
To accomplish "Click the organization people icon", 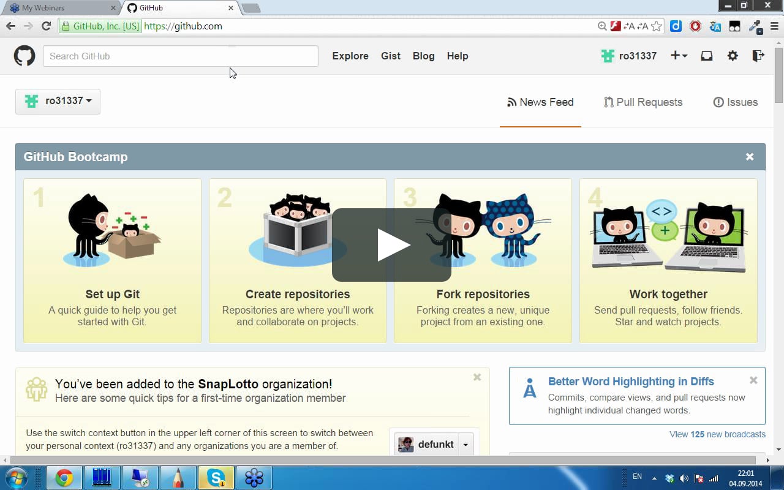I will pos(37,390).
